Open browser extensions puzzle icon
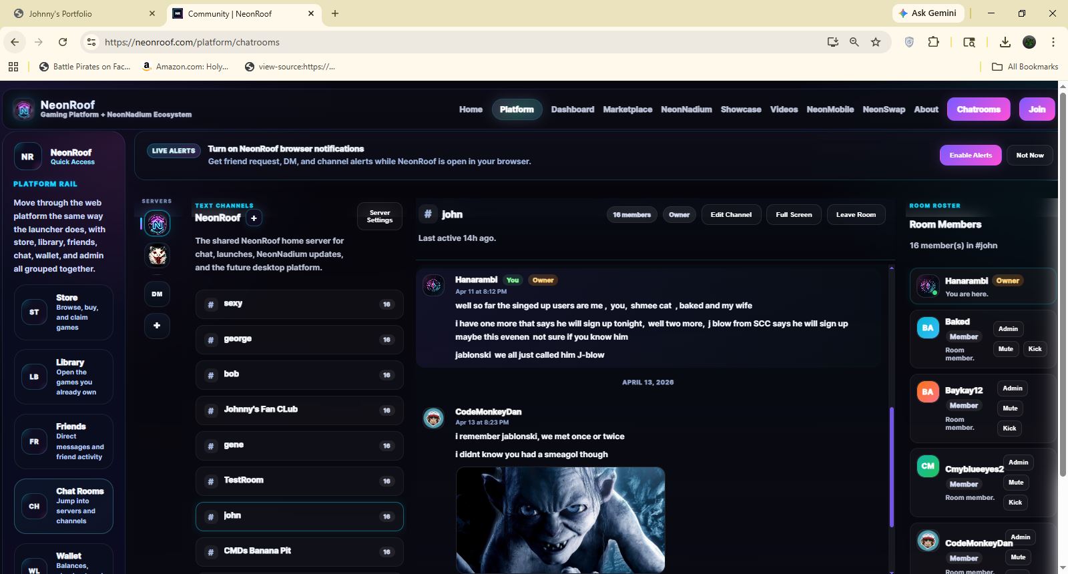 click(x=933, y=42)
